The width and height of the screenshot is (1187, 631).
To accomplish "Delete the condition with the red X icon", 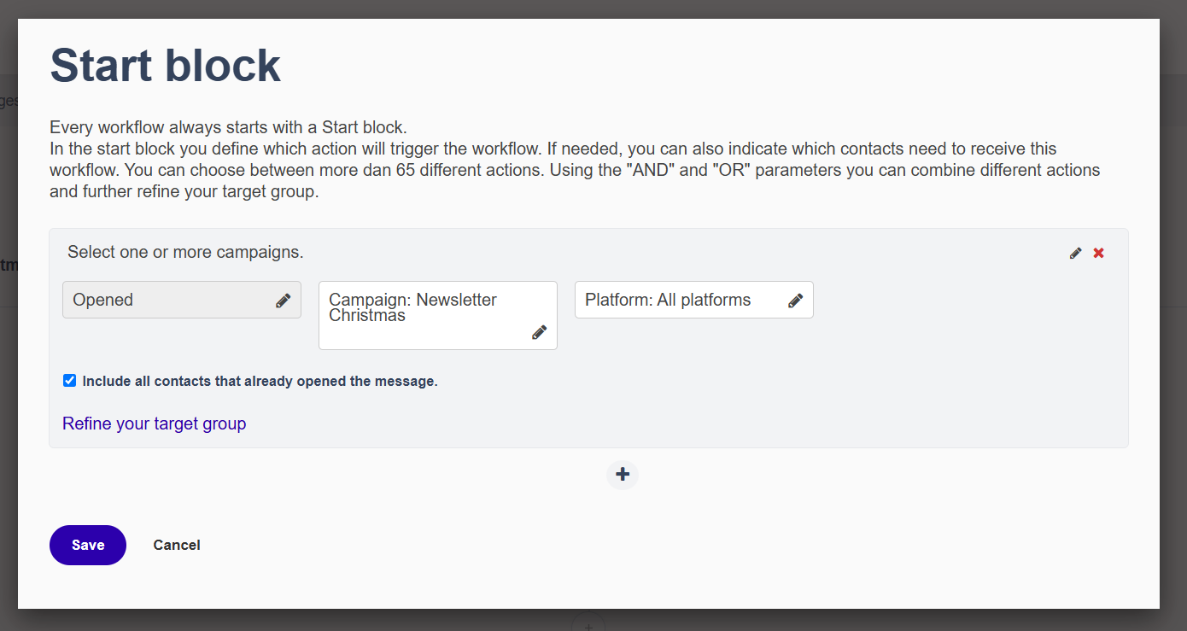I will pos(1099,253).
